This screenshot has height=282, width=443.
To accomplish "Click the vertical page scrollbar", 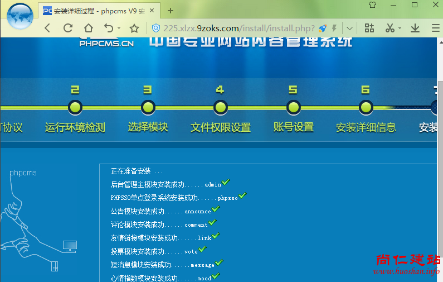I will pos(439,168).
